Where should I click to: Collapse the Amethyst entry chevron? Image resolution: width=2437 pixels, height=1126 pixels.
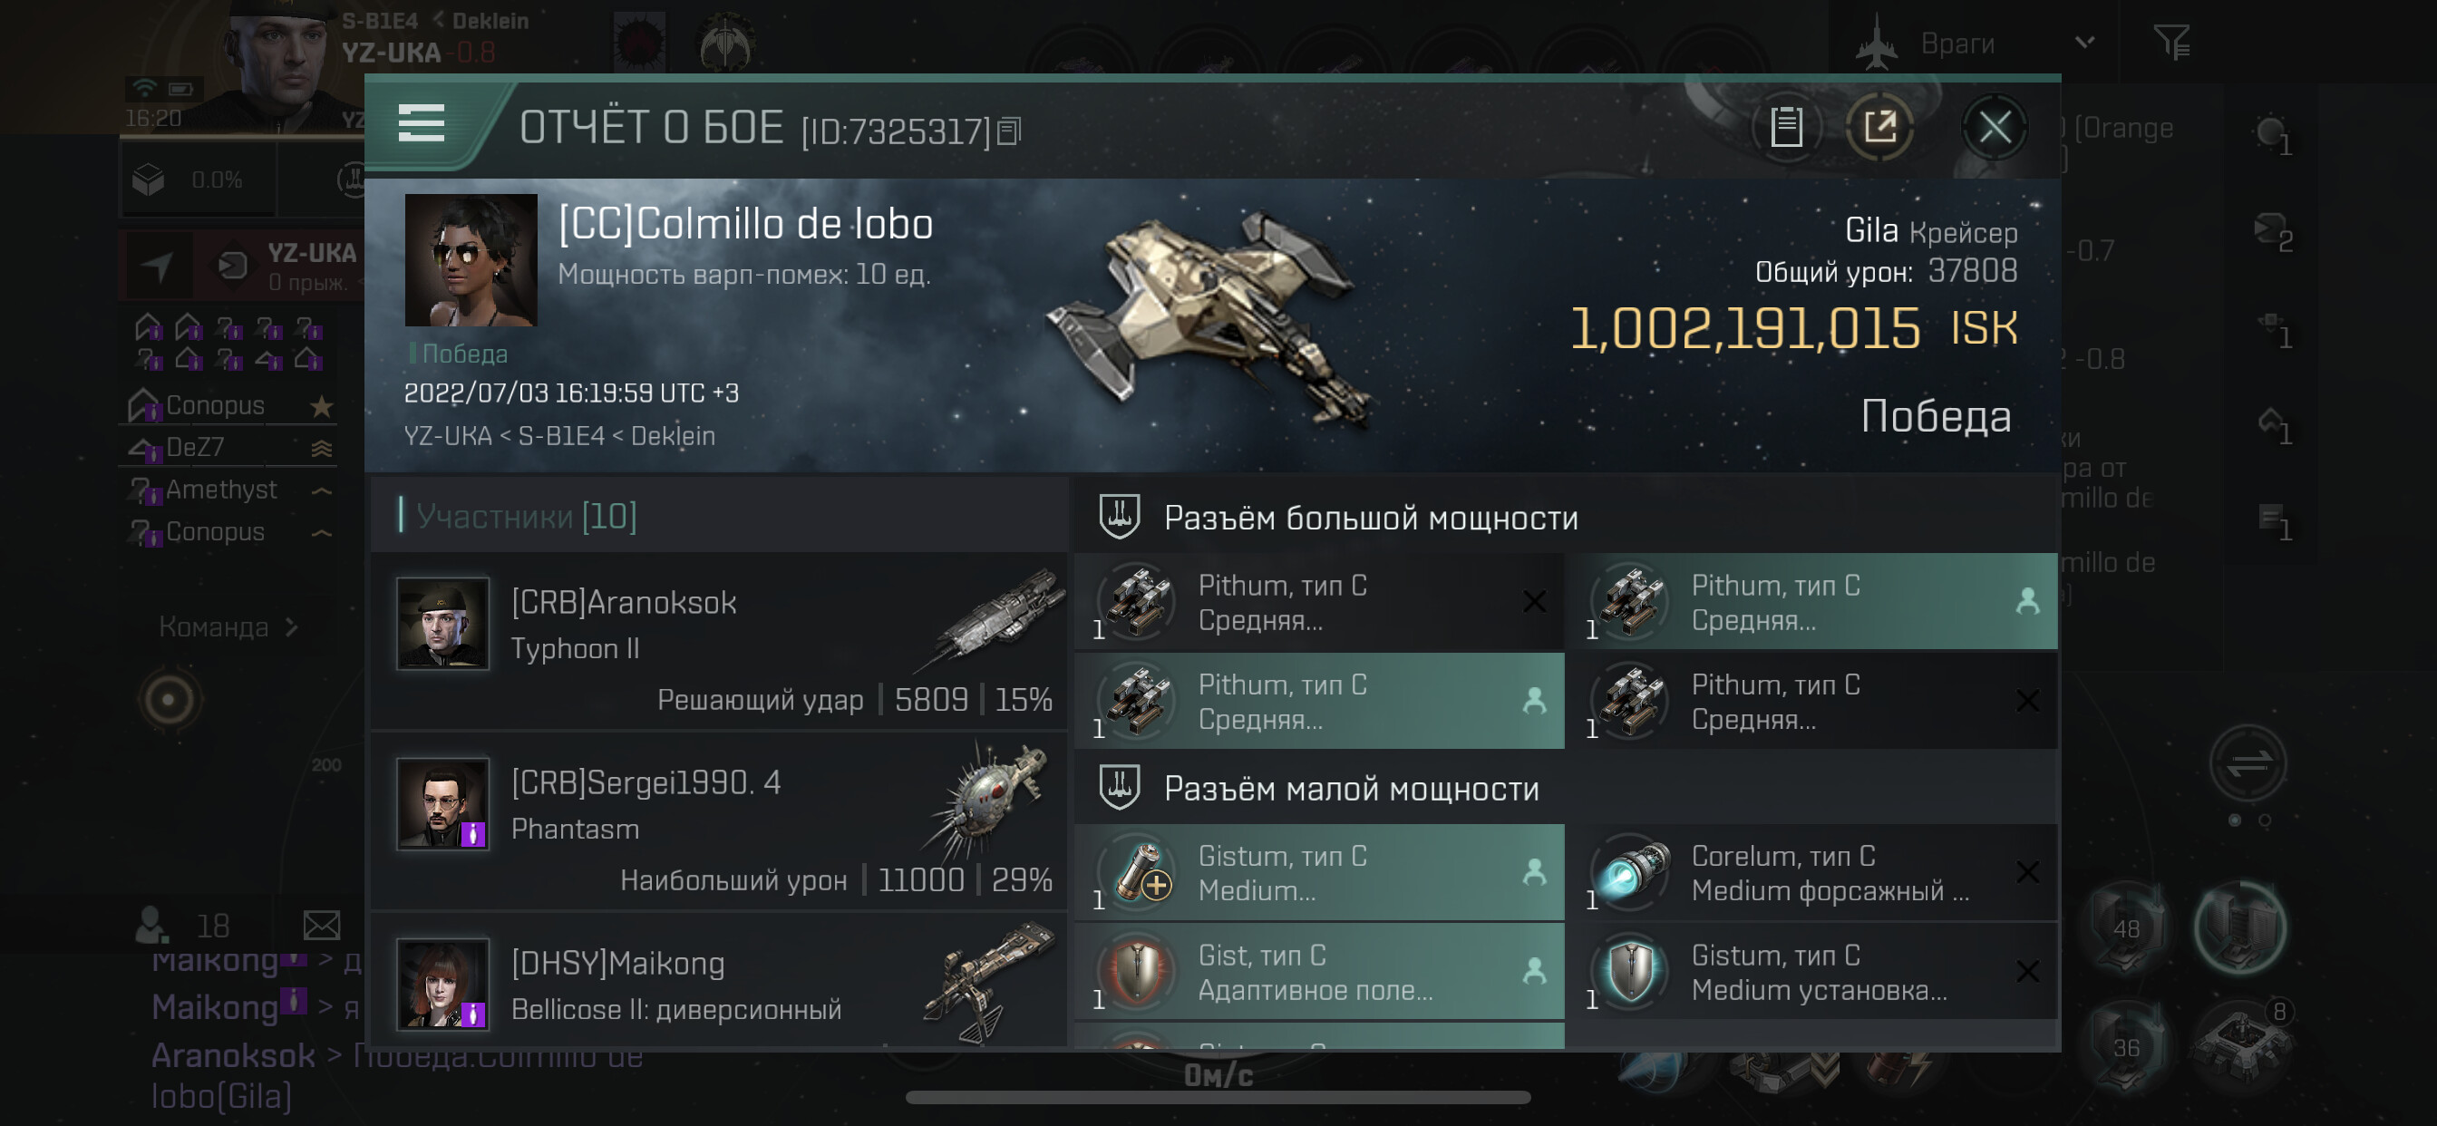click(322, 490)
